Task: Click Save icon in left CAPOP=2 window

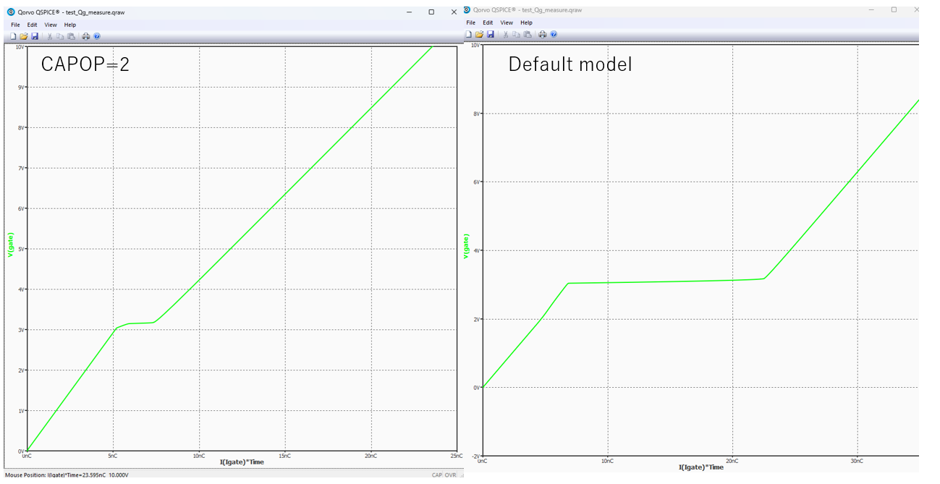Action: pyautogui.click(x=34, y=36)
